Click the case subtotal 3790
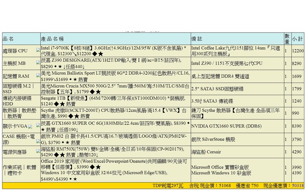 [x=297, y=139]
